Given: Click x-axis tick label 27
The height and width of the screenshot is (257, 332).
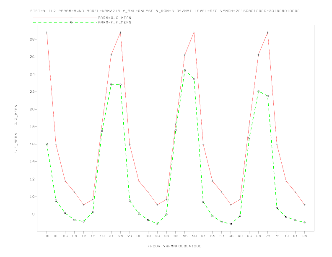Looking at the screenshot, I should (x=130, y=236).
